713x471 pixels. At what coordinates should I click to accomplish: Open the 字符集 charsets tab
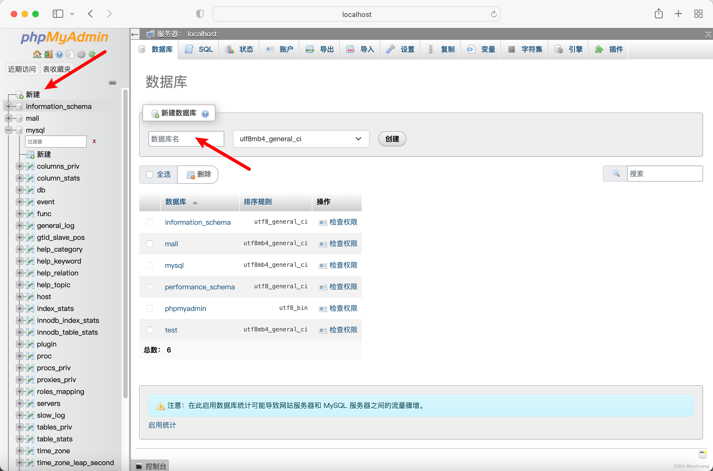coord(524,49)
